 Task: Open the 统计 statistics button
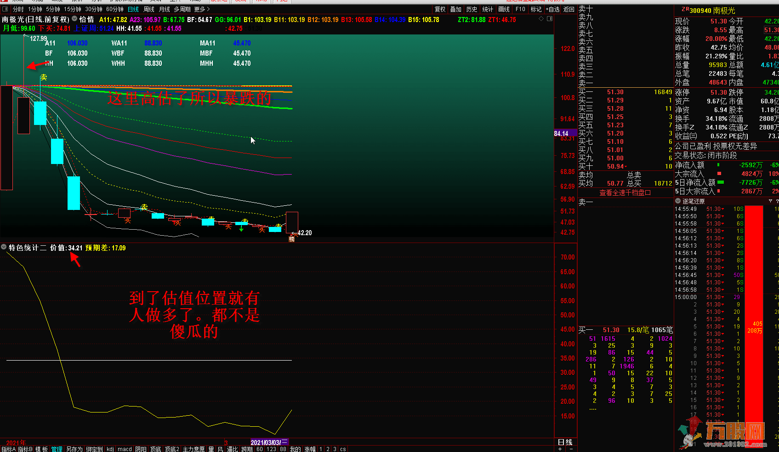(488, 9)
